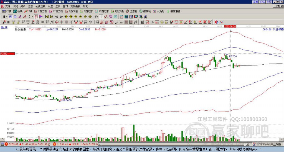
Task: Click the infinity loop icon
Action: click(x=222, y=22)
